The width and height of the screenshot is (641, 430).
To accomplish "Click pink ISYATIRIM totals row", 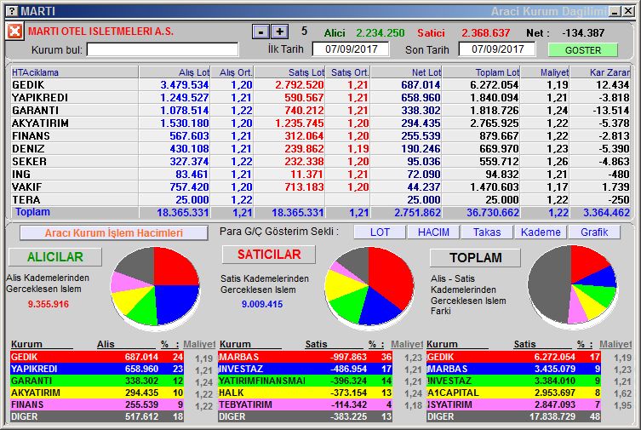I will coord(513,404).
